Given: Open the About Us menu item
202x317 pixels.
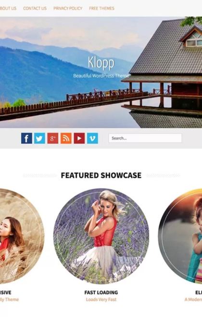Looking at the screenshot, I should (x=8, y=8).
